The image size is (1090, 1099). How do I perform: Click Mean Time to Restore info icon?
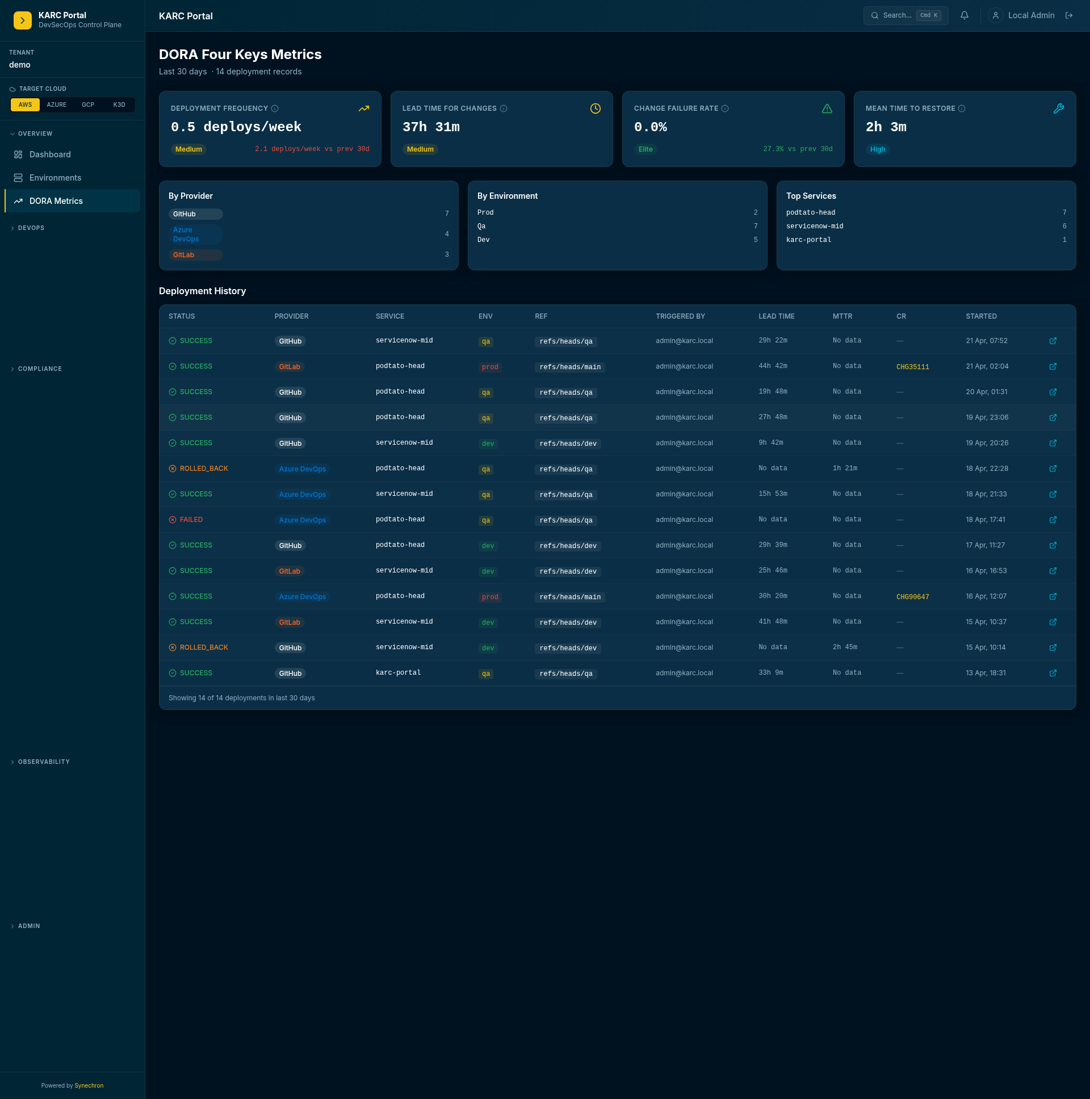[962, 108]
